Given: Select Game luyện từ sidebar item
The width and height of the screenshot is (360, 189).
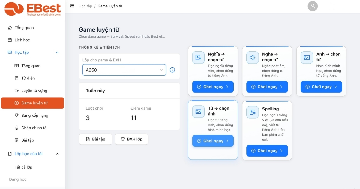Looking at the screenshot, I should tap(32, 103).
